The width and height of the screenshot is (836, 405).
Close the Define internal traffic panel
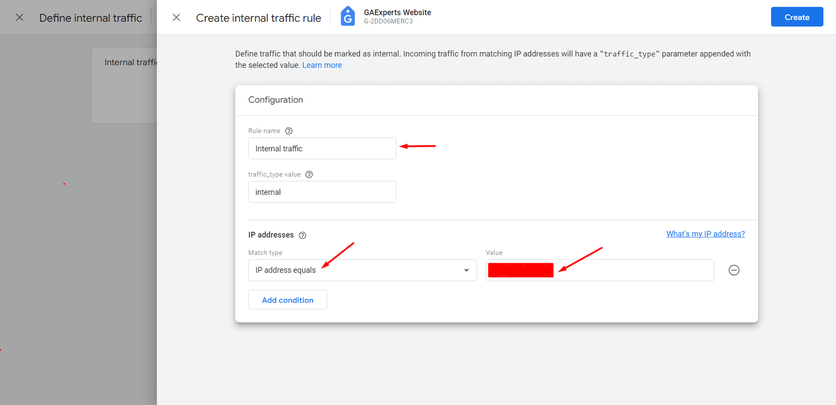click(19, 17)
